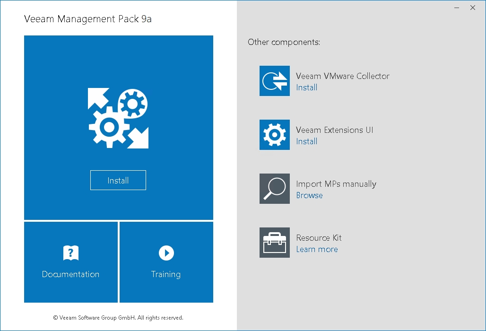
Task: Click the question mark book icon
Action: coord(71,253)
